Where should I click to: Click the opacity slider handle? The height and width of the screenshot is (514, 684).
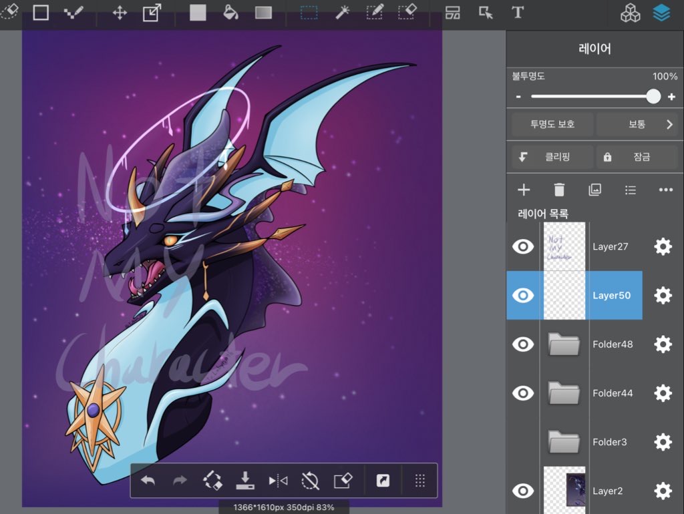pos(653,96)
